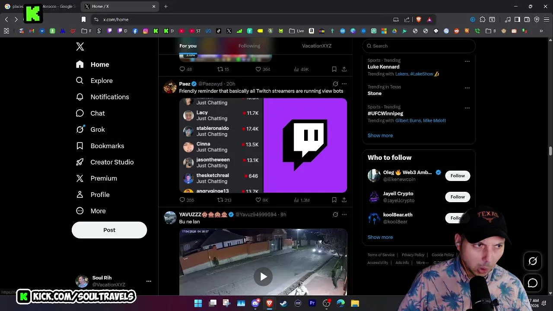
Task: Click the x.com/home address bar
Action: click(242, 19)
